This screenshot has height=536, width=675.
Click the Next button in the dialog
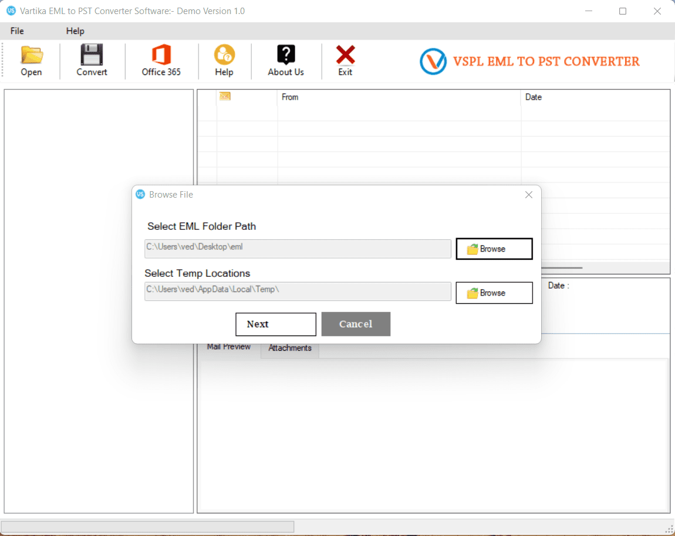pyautogui.click(x=275, y=324)
